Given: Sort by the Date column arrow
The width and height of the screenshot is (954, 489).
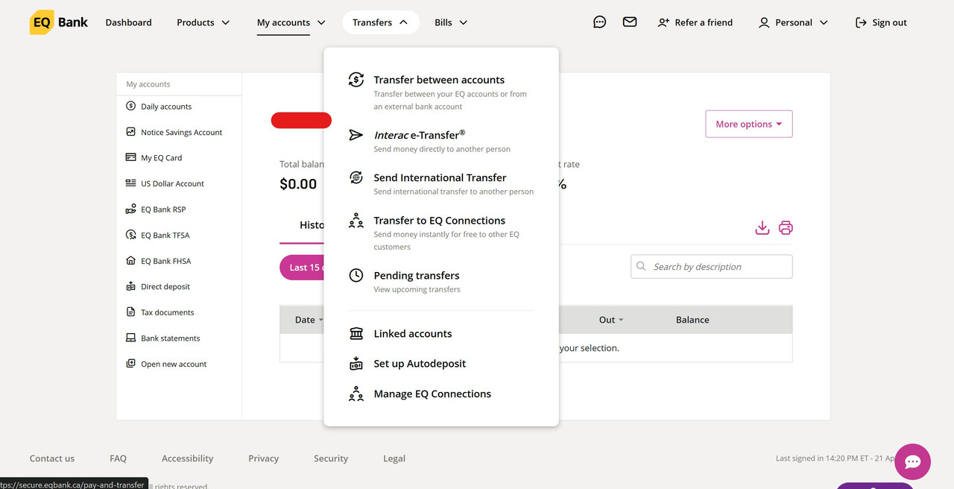Looking at the screenshot, I should (321, 320).
